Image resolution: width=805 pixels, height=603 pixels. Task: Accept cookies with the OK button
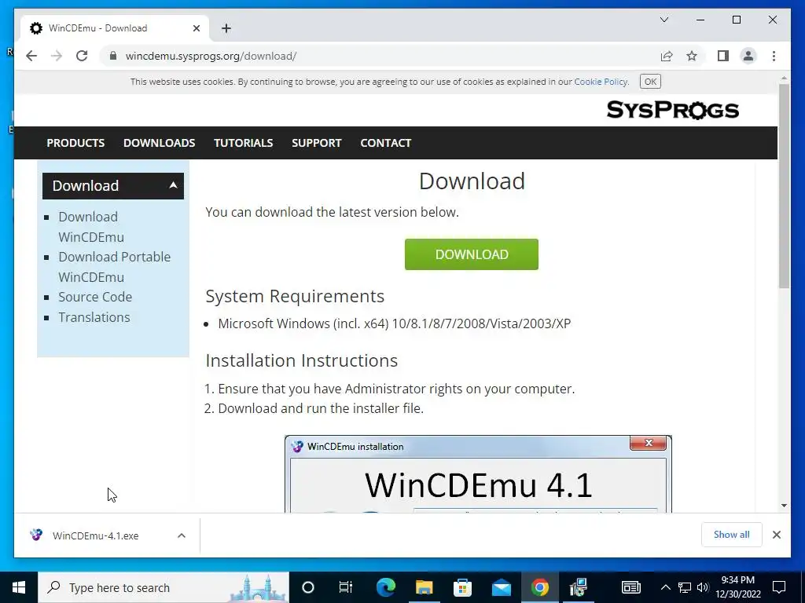pos(650,82)
